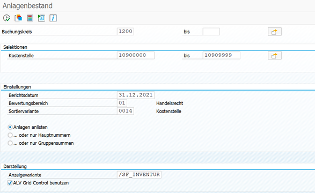Open multiple selection for Buchungskreis
This screenshot has width=315, height=193.
(275, 32)
